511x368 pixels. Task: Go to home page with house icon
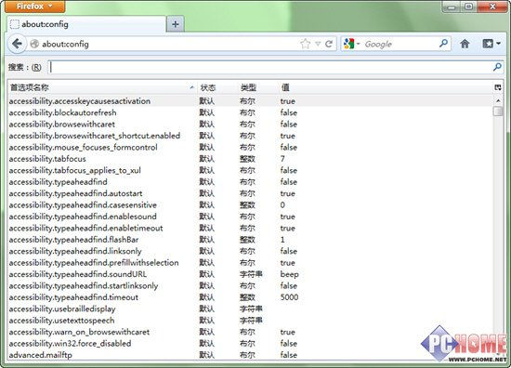tap(465, 44)
